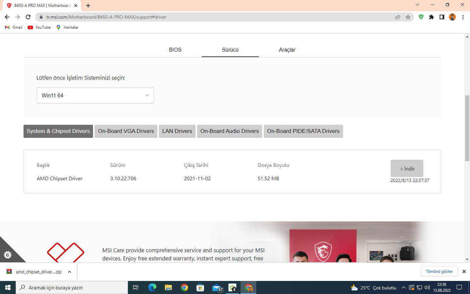Open the Mail app with 57 badge
The image size is (470, 294).
click(217, 287)
